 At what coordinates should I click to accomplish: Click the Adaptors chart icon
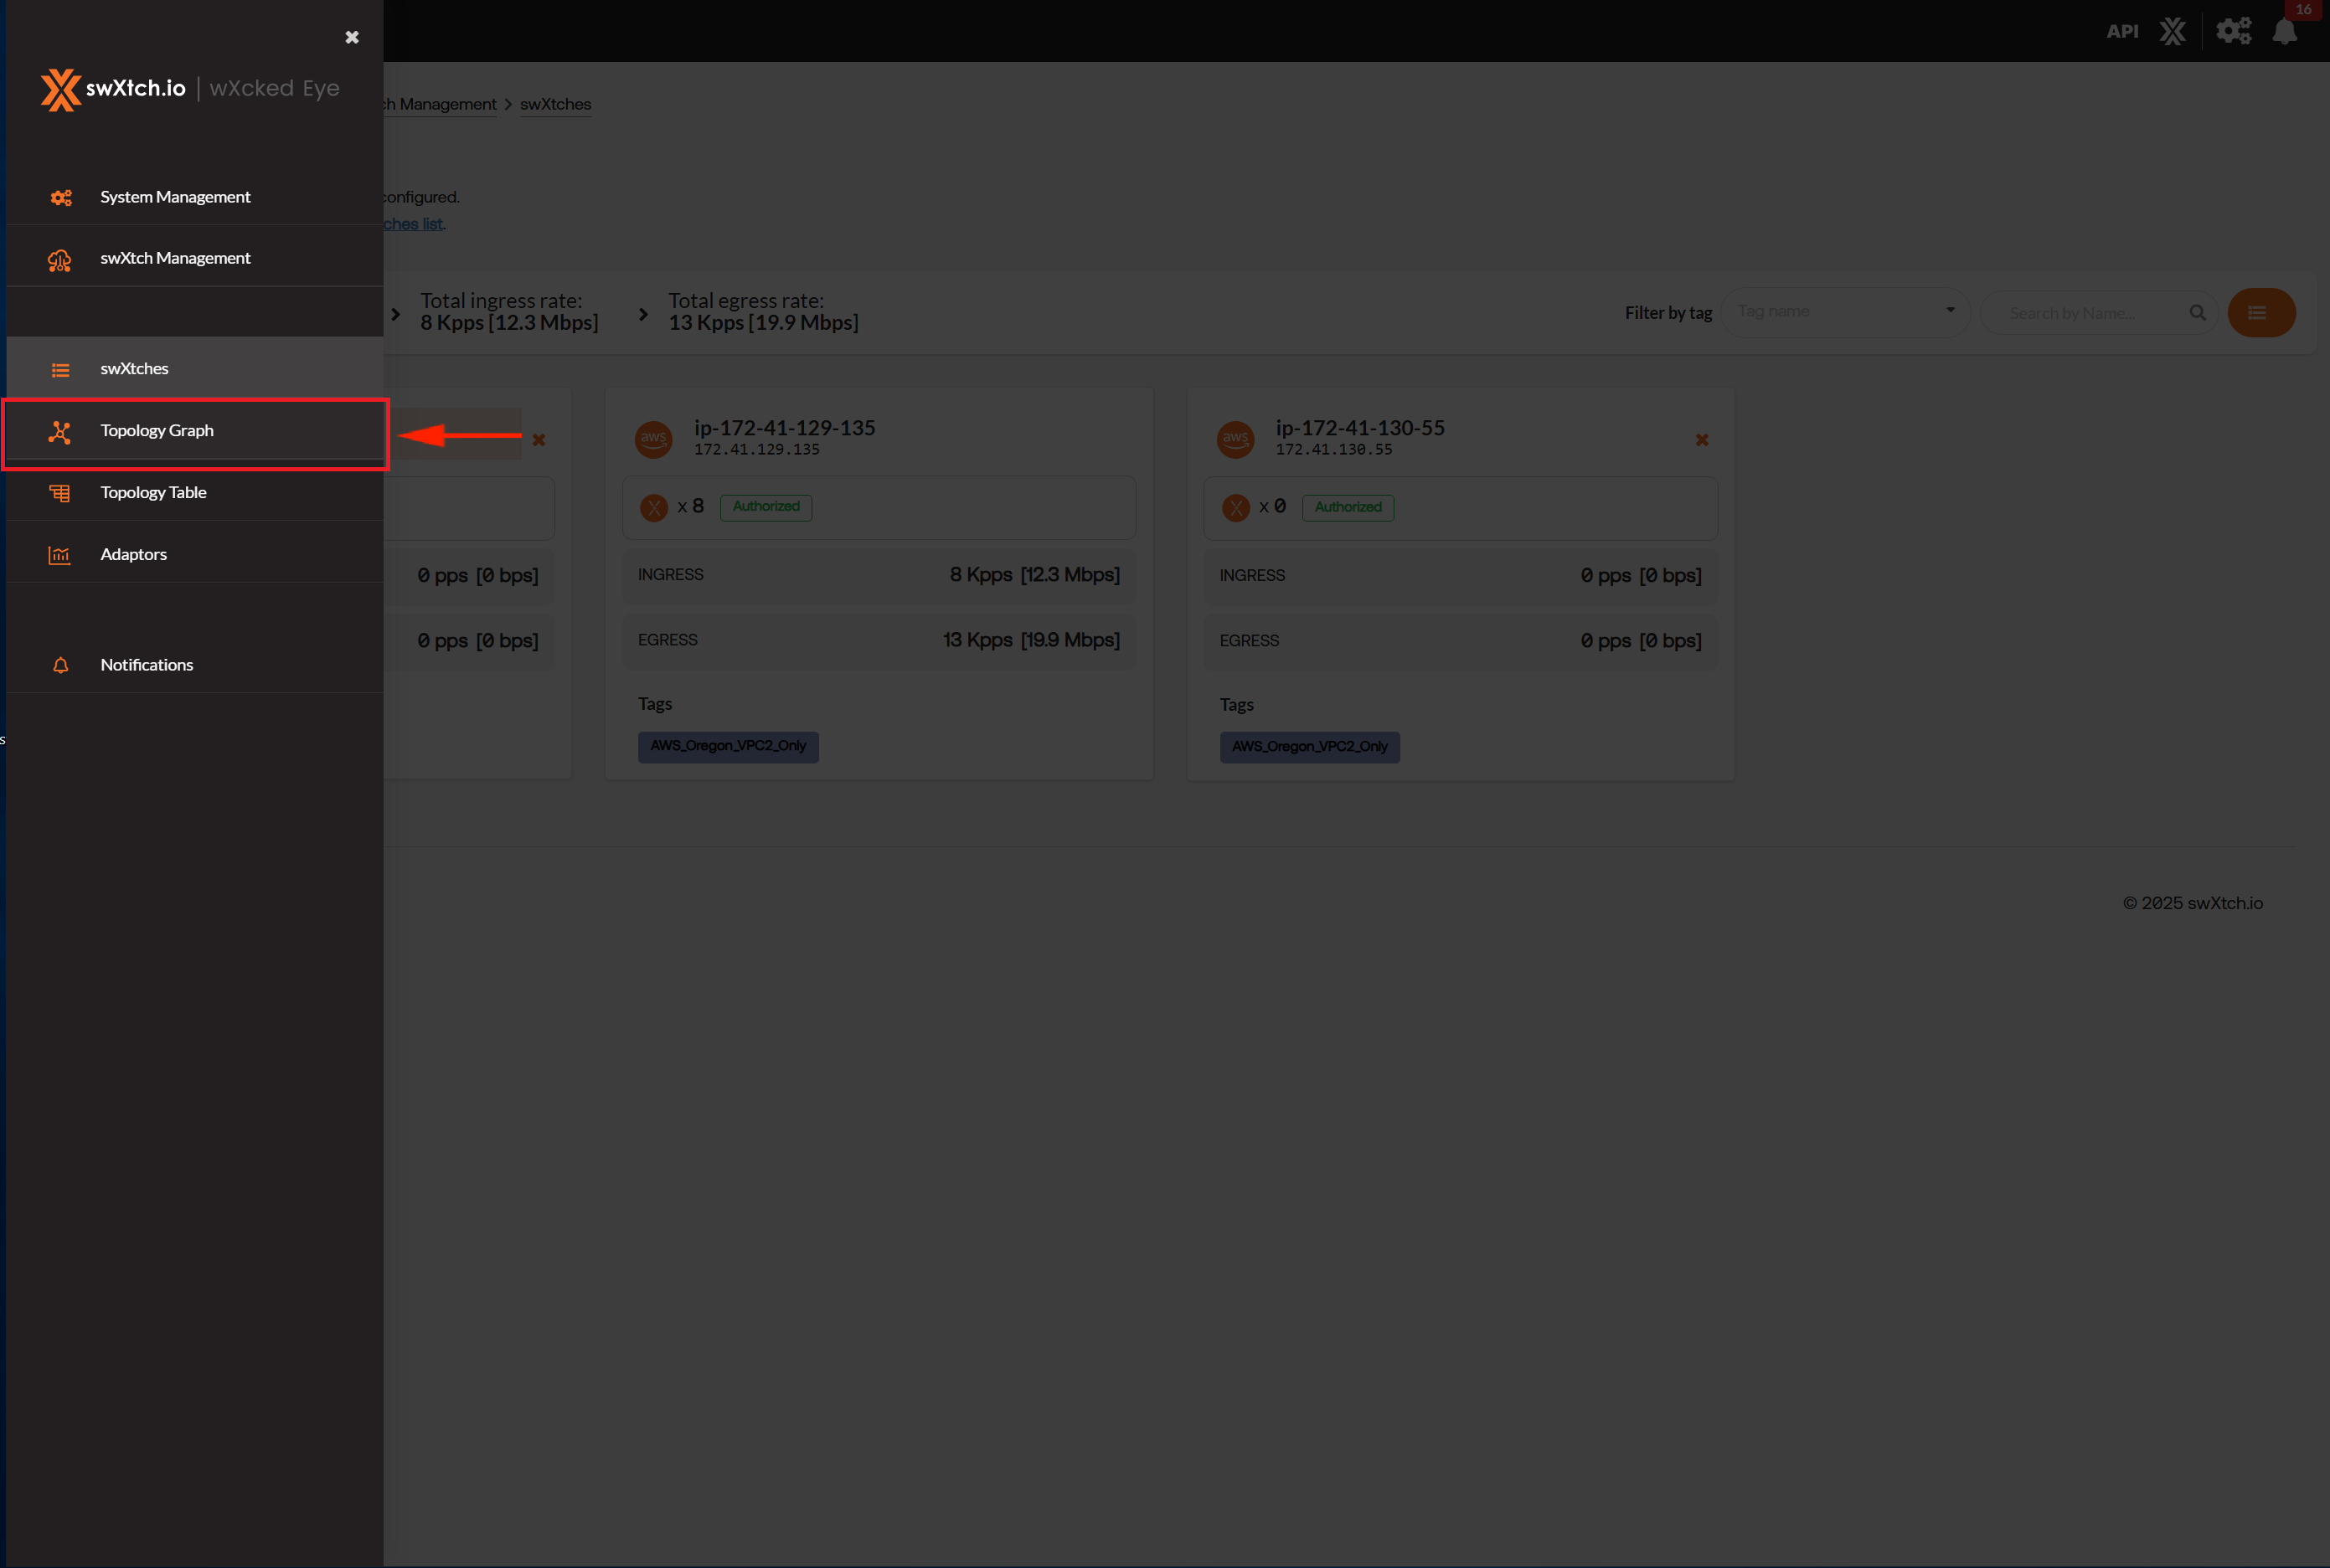pyautogui.click(x=60, y=555)
